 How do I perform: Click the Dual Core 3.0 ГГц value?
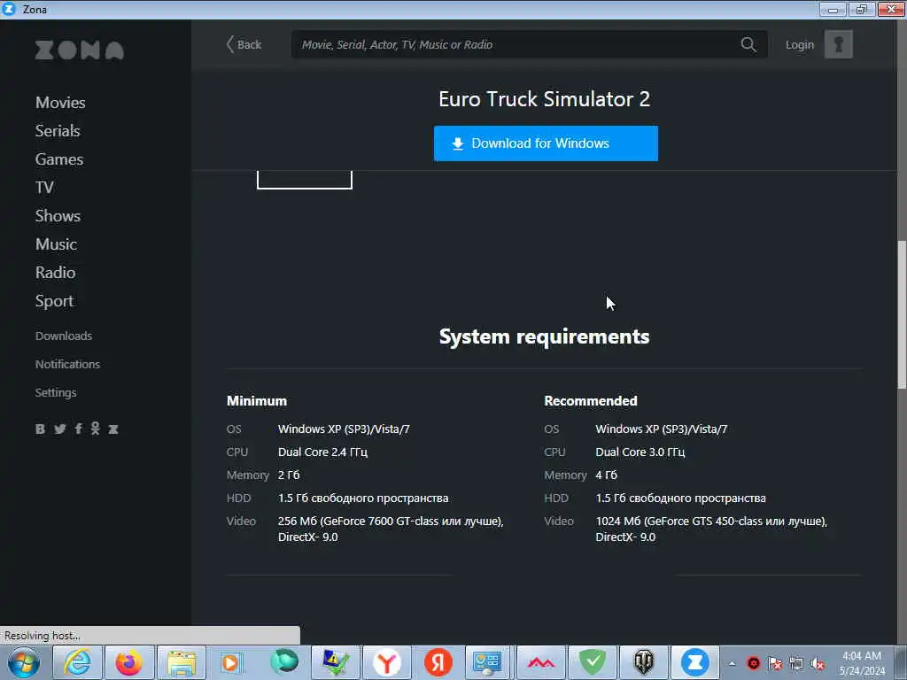click(640, 452)
